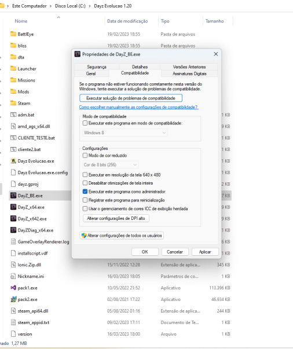Sort by Data de modificação column header

[x=127, y=21]
